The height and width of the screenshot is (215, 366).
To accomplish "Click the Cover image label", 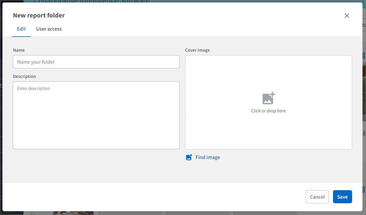I will (197, 50).
